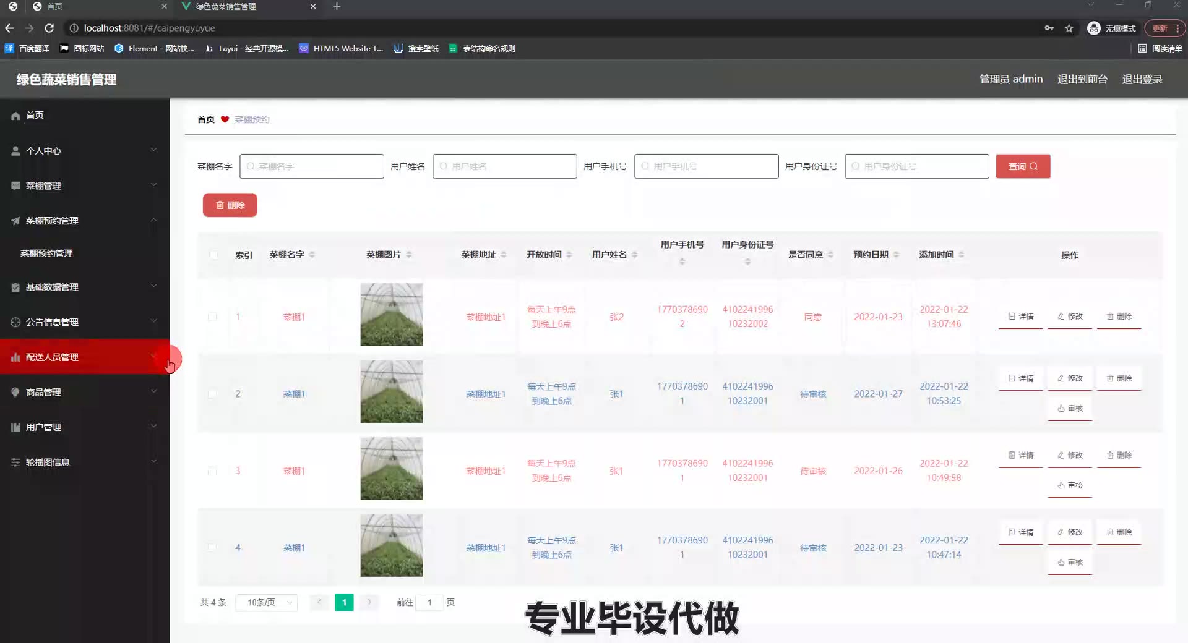The width and height of the screenshot is (1188, 643).
Task: Open 商品管理 in the sidebar
Action: pos(85,392)
